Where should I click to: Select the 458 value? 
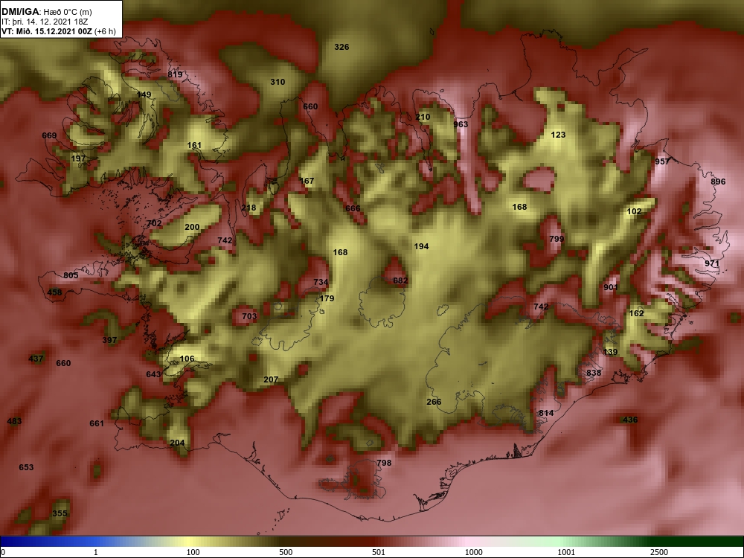point(54,292)
